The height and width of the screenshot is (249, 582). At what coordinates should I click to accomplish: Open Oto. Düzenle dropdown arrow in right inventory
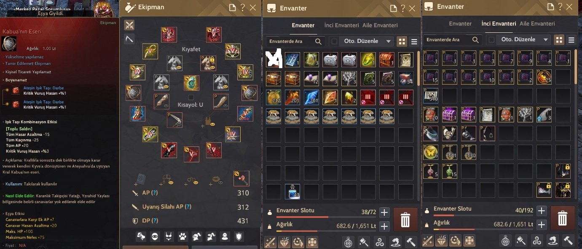coord(546,40)
